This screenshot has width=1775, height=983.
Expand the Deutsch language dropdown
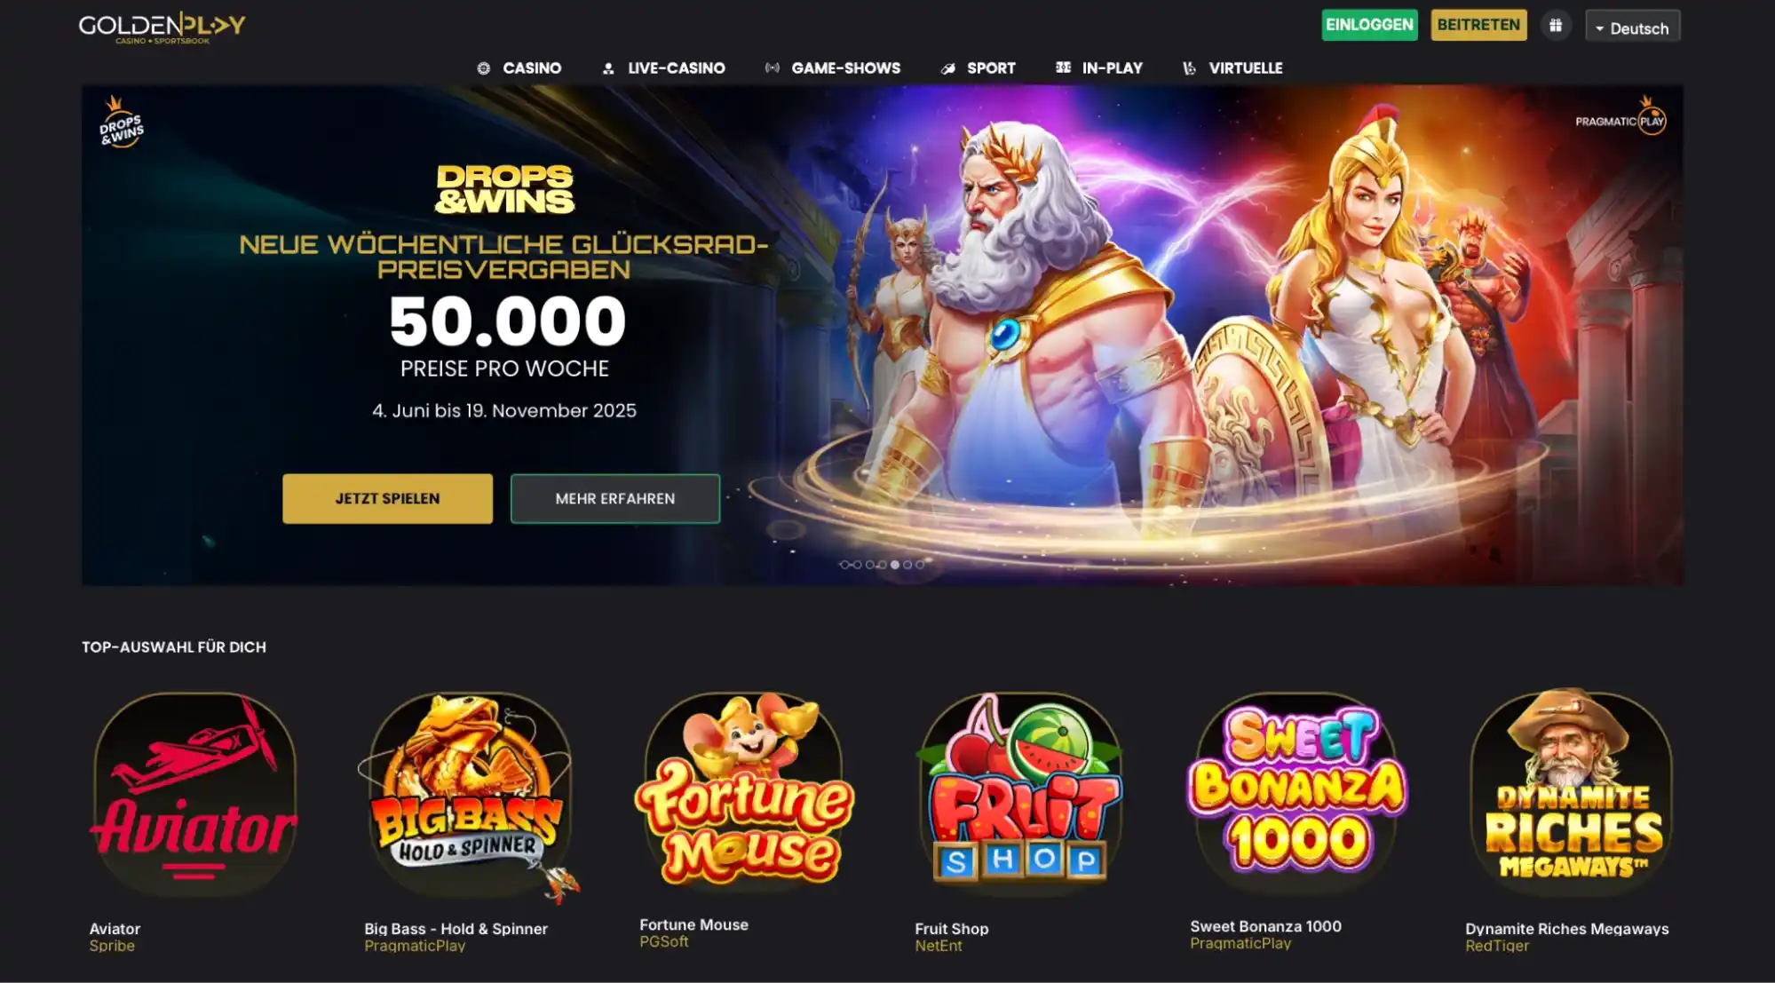tap(1633, 27)
